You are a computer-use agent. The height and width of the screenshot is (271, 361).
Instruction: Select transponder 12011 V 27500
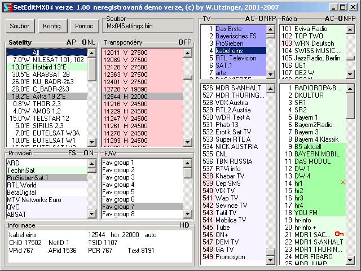(143, 53)
